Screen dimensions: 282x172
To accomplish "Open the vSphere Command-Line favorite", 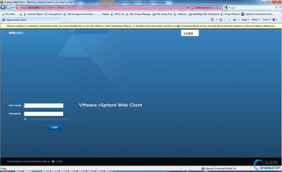I will pyautogui.click(x=257, y=14).
